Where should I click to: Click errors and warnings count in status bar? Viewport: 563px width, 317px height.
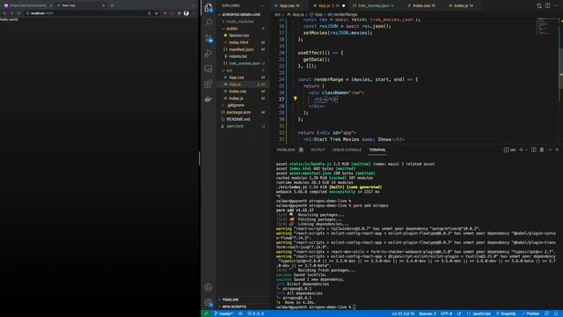[255, 313]
